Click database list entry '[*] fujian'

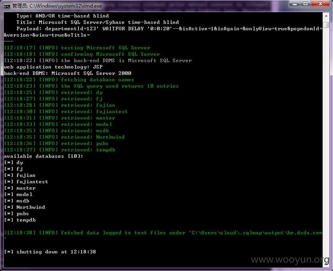tap(20, 175)
